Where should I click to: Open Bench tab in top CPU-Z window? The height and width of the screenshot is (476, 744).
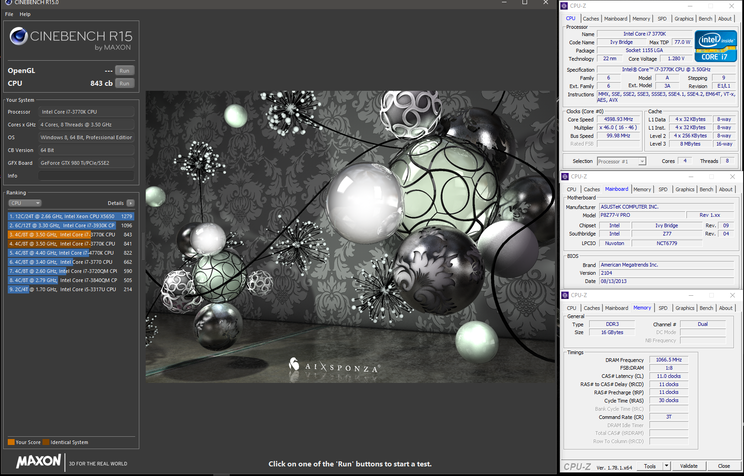(x=705, y=19)
